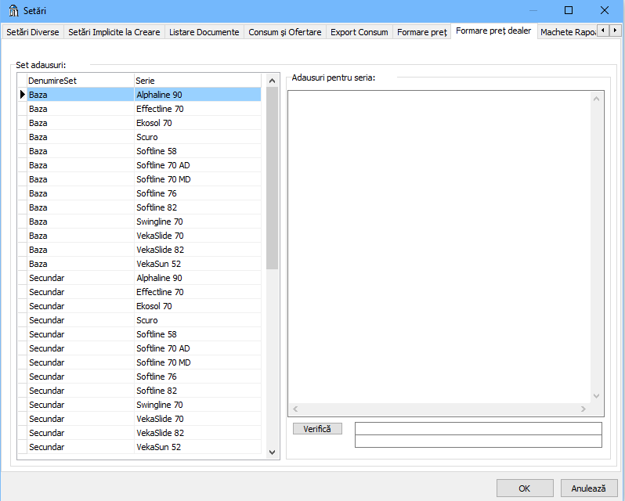Click the Anulează button to cancel
Viewport: 625px width, 501px height.
[x=588, y=488]
